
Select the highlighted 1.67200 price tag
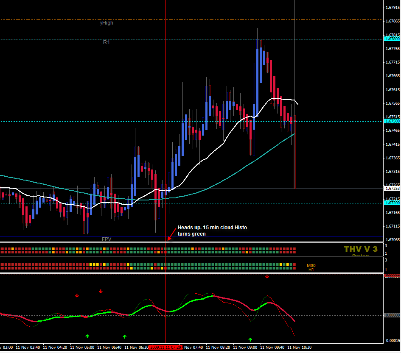tap(393, 203)
